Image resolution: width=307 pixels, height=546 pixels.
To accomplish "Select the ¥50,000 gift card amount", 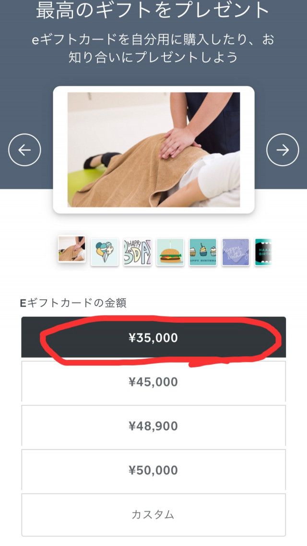I will point(153,470).
